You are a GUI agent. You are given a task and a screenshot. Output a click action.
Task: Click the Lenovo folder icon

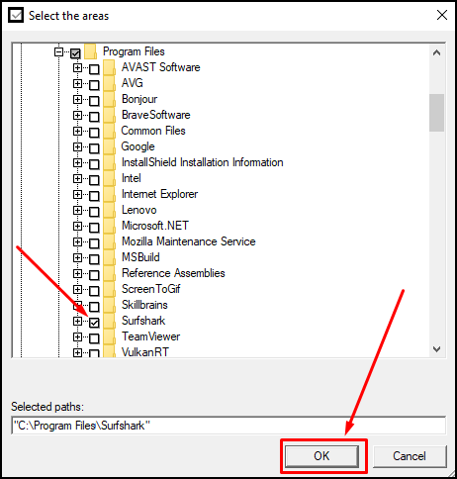(x=109, y=211)
